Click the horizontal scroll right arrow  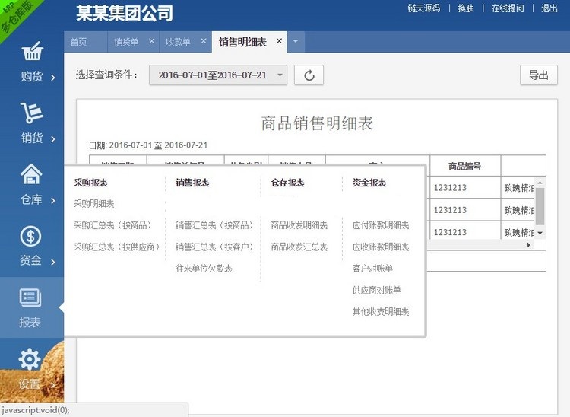(528, 245)
